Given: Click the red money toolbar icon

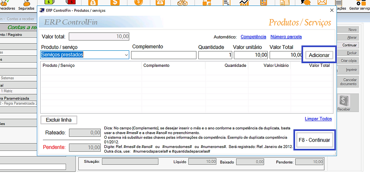Looking at the screenshot, I should (70, 2).
